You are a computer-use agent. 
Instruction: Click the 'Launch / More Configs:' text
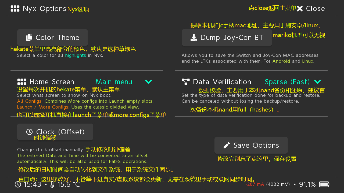point(43,107)
